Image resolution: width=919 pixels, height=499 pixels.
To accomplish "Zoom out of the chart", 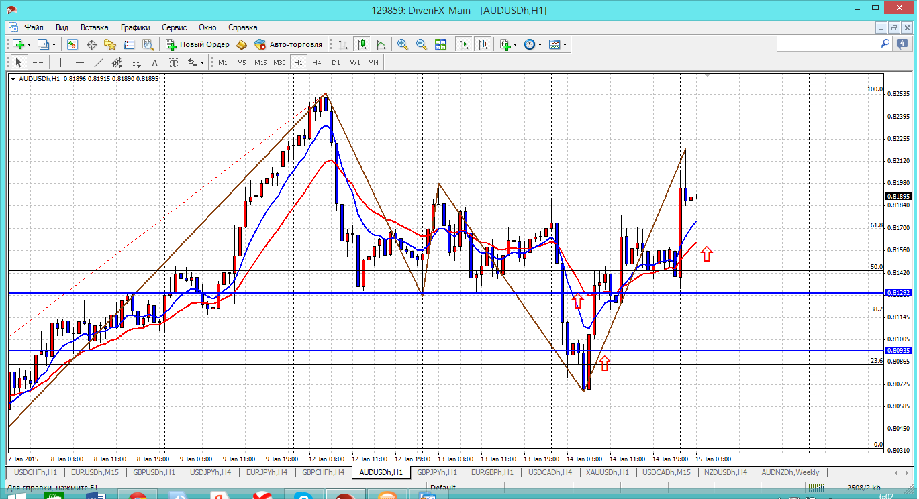I will click(x=422, y=44).
